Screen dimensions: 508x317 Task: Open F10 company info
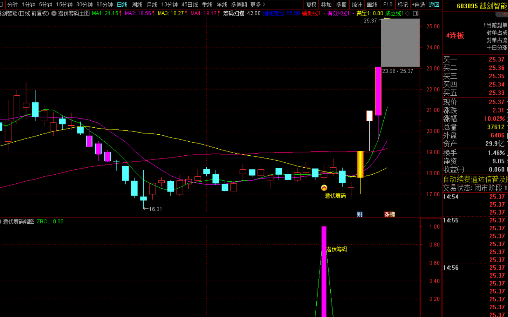click(x=387, y=5)
